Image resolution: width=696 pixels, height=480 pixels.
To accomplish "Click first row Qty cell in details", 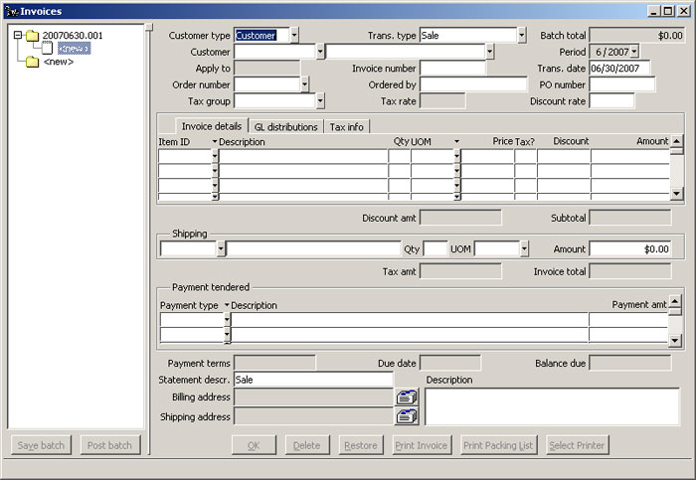I will click(x=400, y=156).
